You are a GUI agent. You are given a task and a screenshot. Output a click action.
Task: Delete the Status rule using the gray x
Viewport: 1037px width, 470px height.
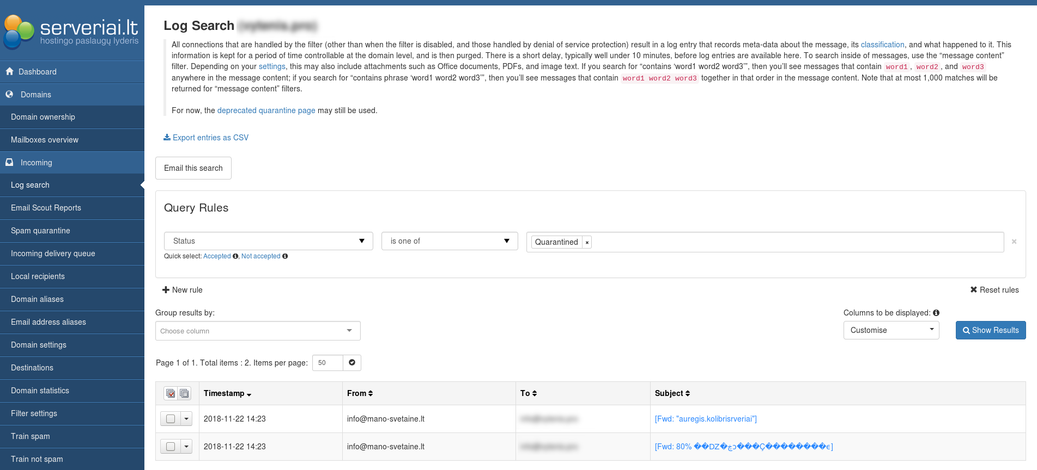(1014, 242)
